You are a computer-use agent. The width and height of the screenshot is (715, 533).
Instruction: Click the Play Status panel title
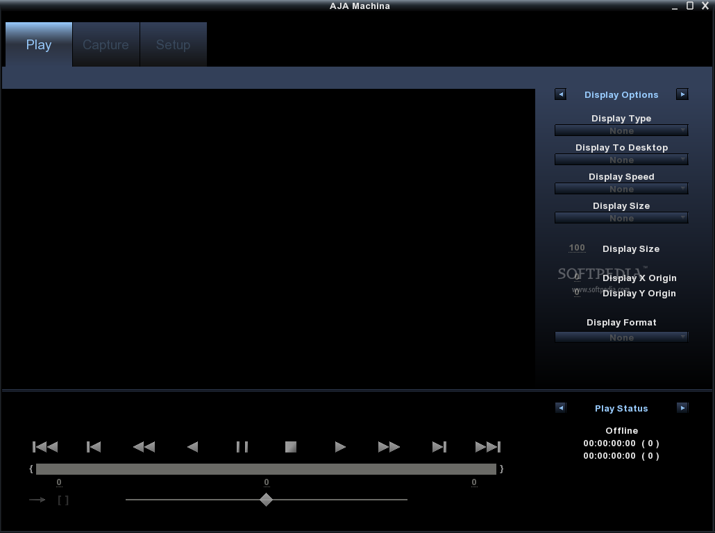click(621, 409)
